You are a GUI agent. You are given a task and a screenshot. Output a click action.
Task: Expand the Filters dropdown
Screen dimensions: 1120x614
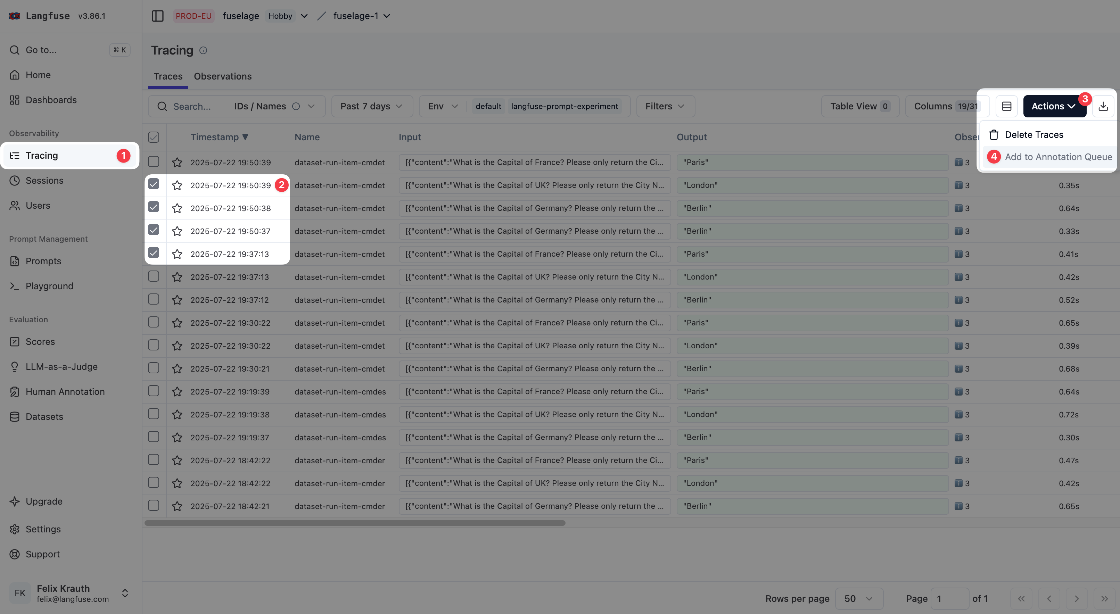[x=665, y=106]
